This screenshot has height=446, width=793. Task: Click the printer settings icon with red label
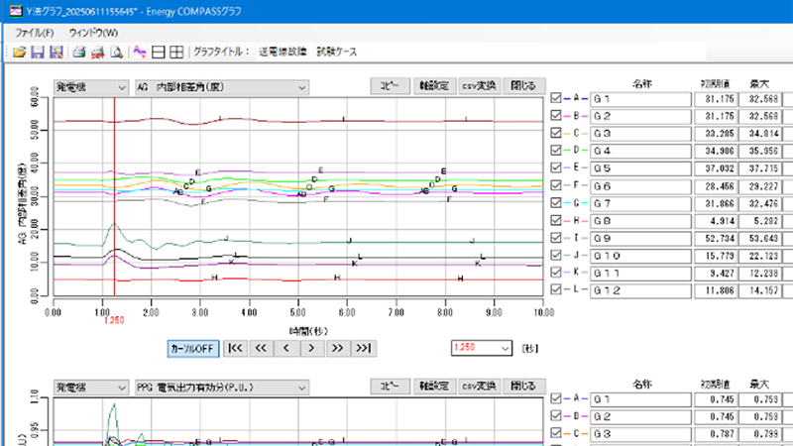(97, 52)
